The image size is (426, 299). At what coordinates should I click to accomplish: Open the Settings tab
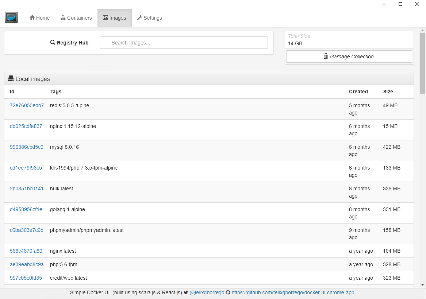[149, 18]
